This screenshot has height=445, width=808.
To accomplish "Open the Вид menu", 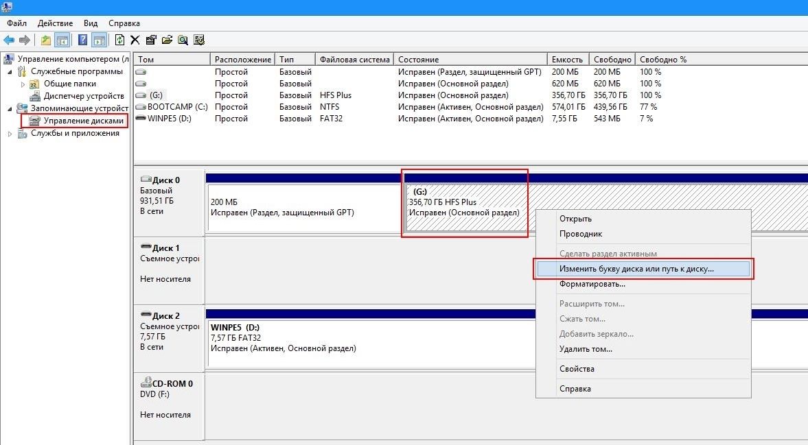I will 91,23.
